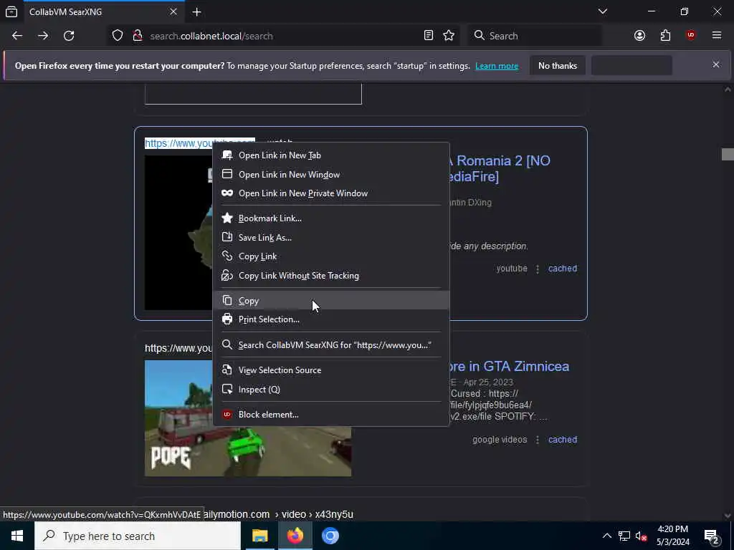Open File Explorer from the taskbar
This screenshot has height=550, width=734.
point(259,536)
